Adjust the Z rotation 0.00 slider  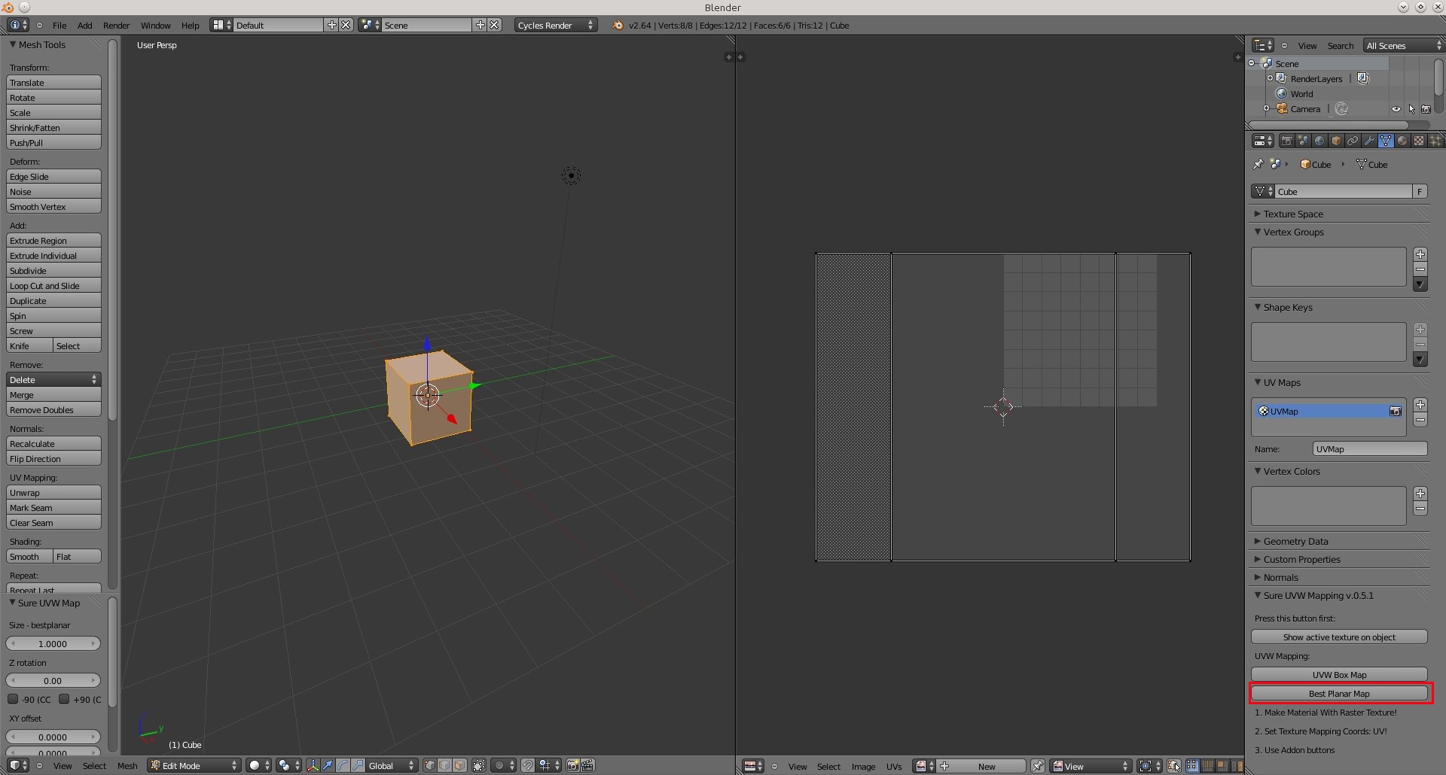click(x=53, y=680)
